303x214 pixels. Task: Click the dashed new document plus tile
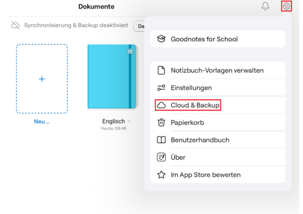[42, 78]
